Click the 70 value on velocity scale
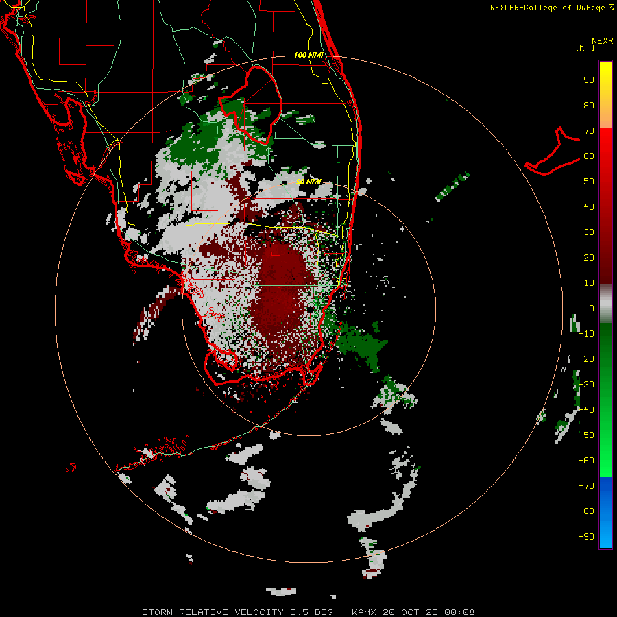Image resolution: width=617 pixels, height=617 pixels. 589,131
